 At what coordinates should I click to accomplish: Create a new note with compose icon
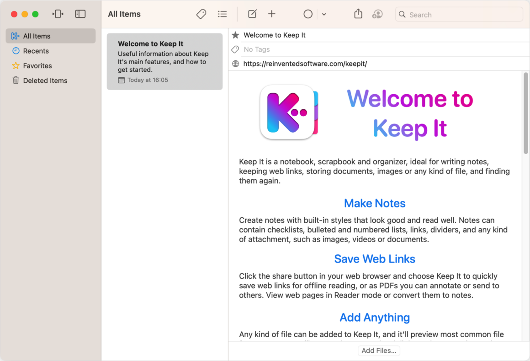coord(252,14)
